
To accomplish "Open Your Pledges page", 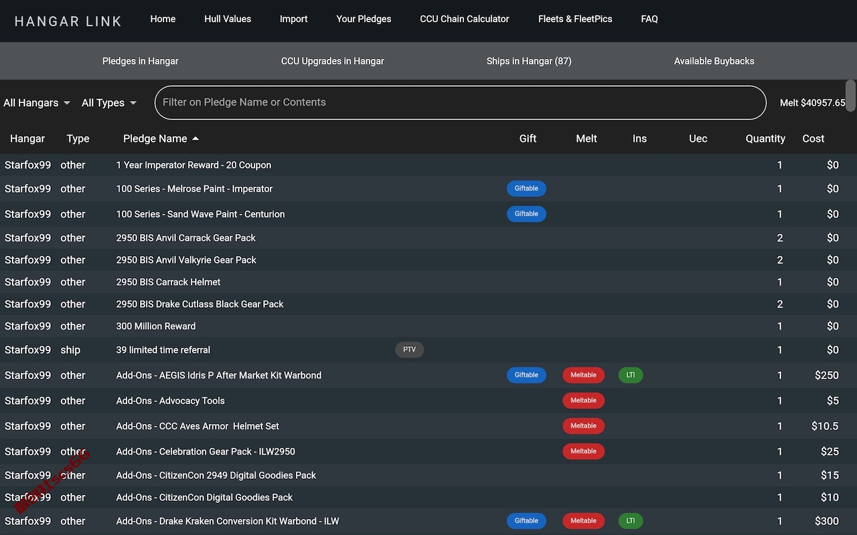I will coord(364,19).
